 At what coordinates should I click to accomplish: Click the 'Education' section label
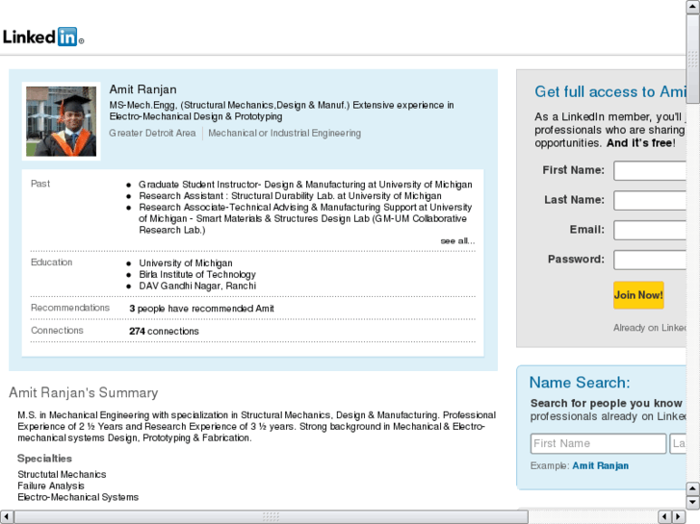[x=51, y=262]
